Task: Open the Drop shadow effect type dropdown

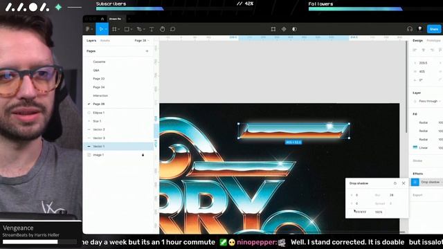Action: tap(432, 182)
